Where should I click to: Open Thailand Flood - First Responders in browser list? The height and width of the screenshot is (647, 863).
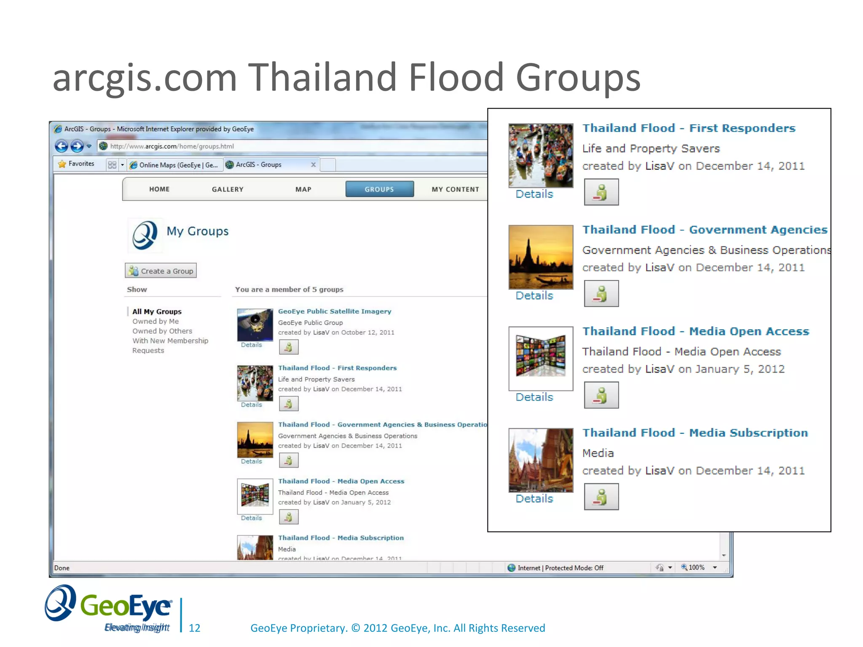337,368
